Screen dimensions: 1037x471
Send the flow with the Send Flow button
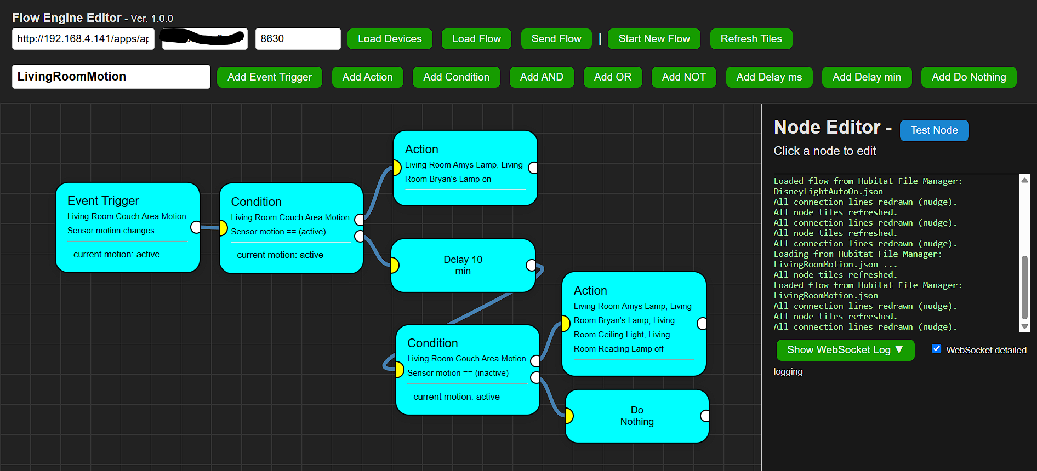[x=556, y=39]
